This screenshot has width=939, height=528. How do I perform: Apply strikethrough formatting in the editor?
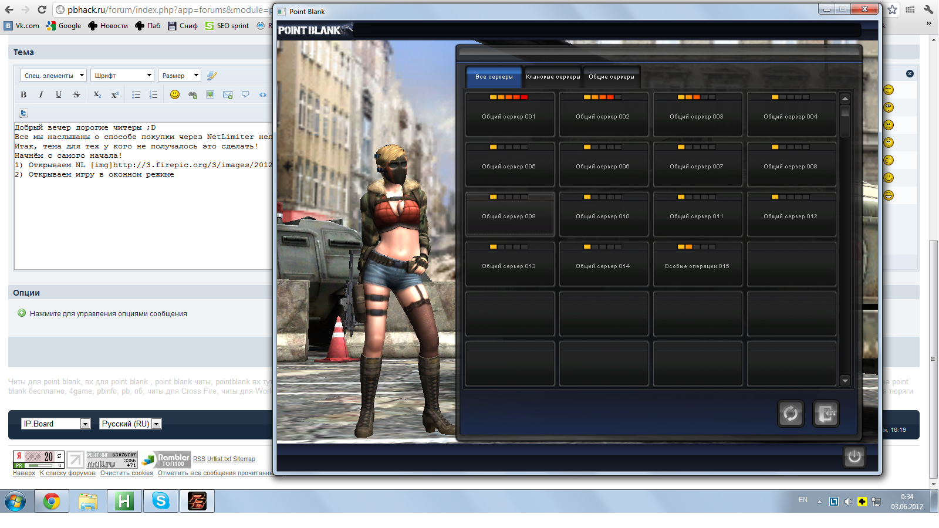coord(76,94)
